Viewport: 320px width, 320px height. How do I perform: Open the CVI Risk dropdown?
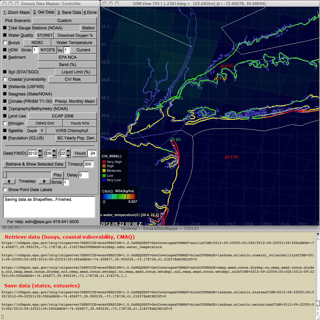point(73,79)
